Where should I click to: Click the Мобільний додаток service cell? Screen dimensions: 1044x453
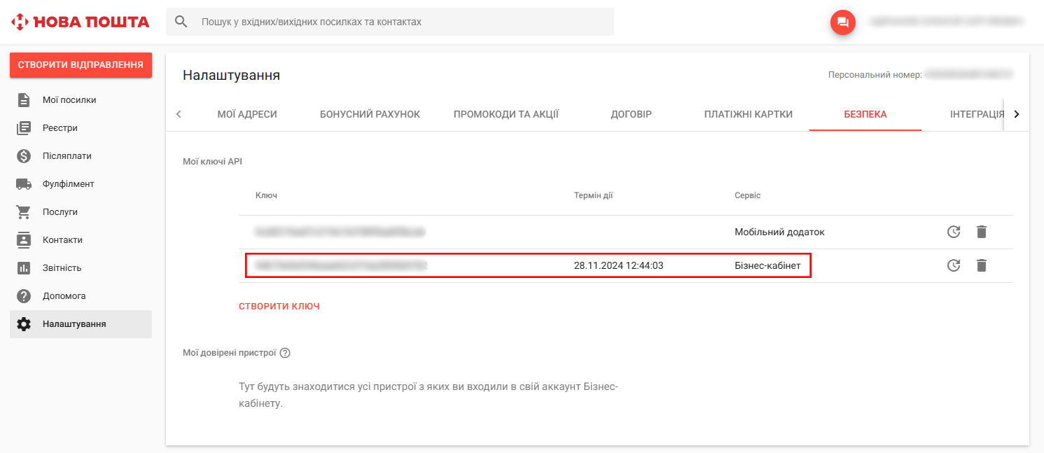click(x=779, y=232)
